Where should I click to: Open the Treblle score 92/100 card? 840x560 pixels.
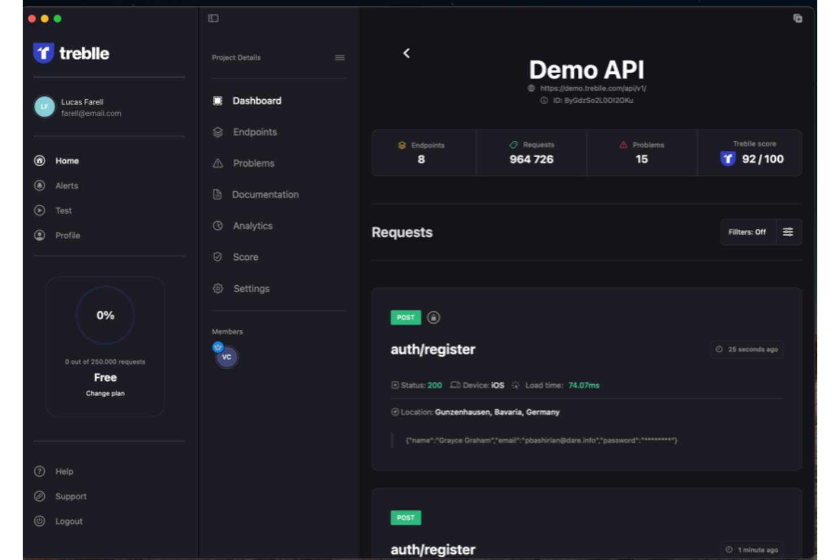(x=750, y=153)
